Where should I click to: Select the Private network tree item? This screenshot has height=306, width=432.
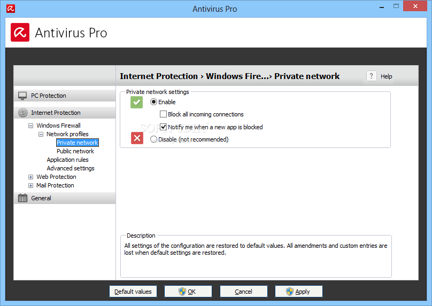tap(78, 143)
